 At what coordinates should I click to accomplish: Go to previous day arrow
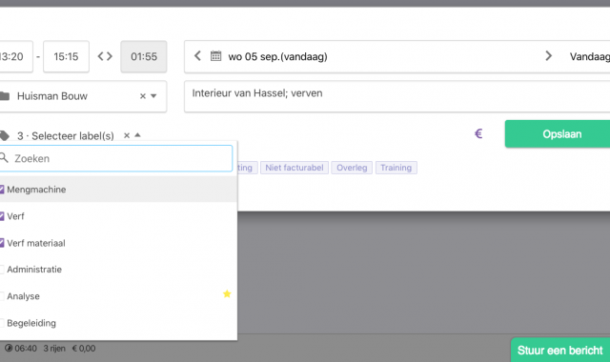197,55
